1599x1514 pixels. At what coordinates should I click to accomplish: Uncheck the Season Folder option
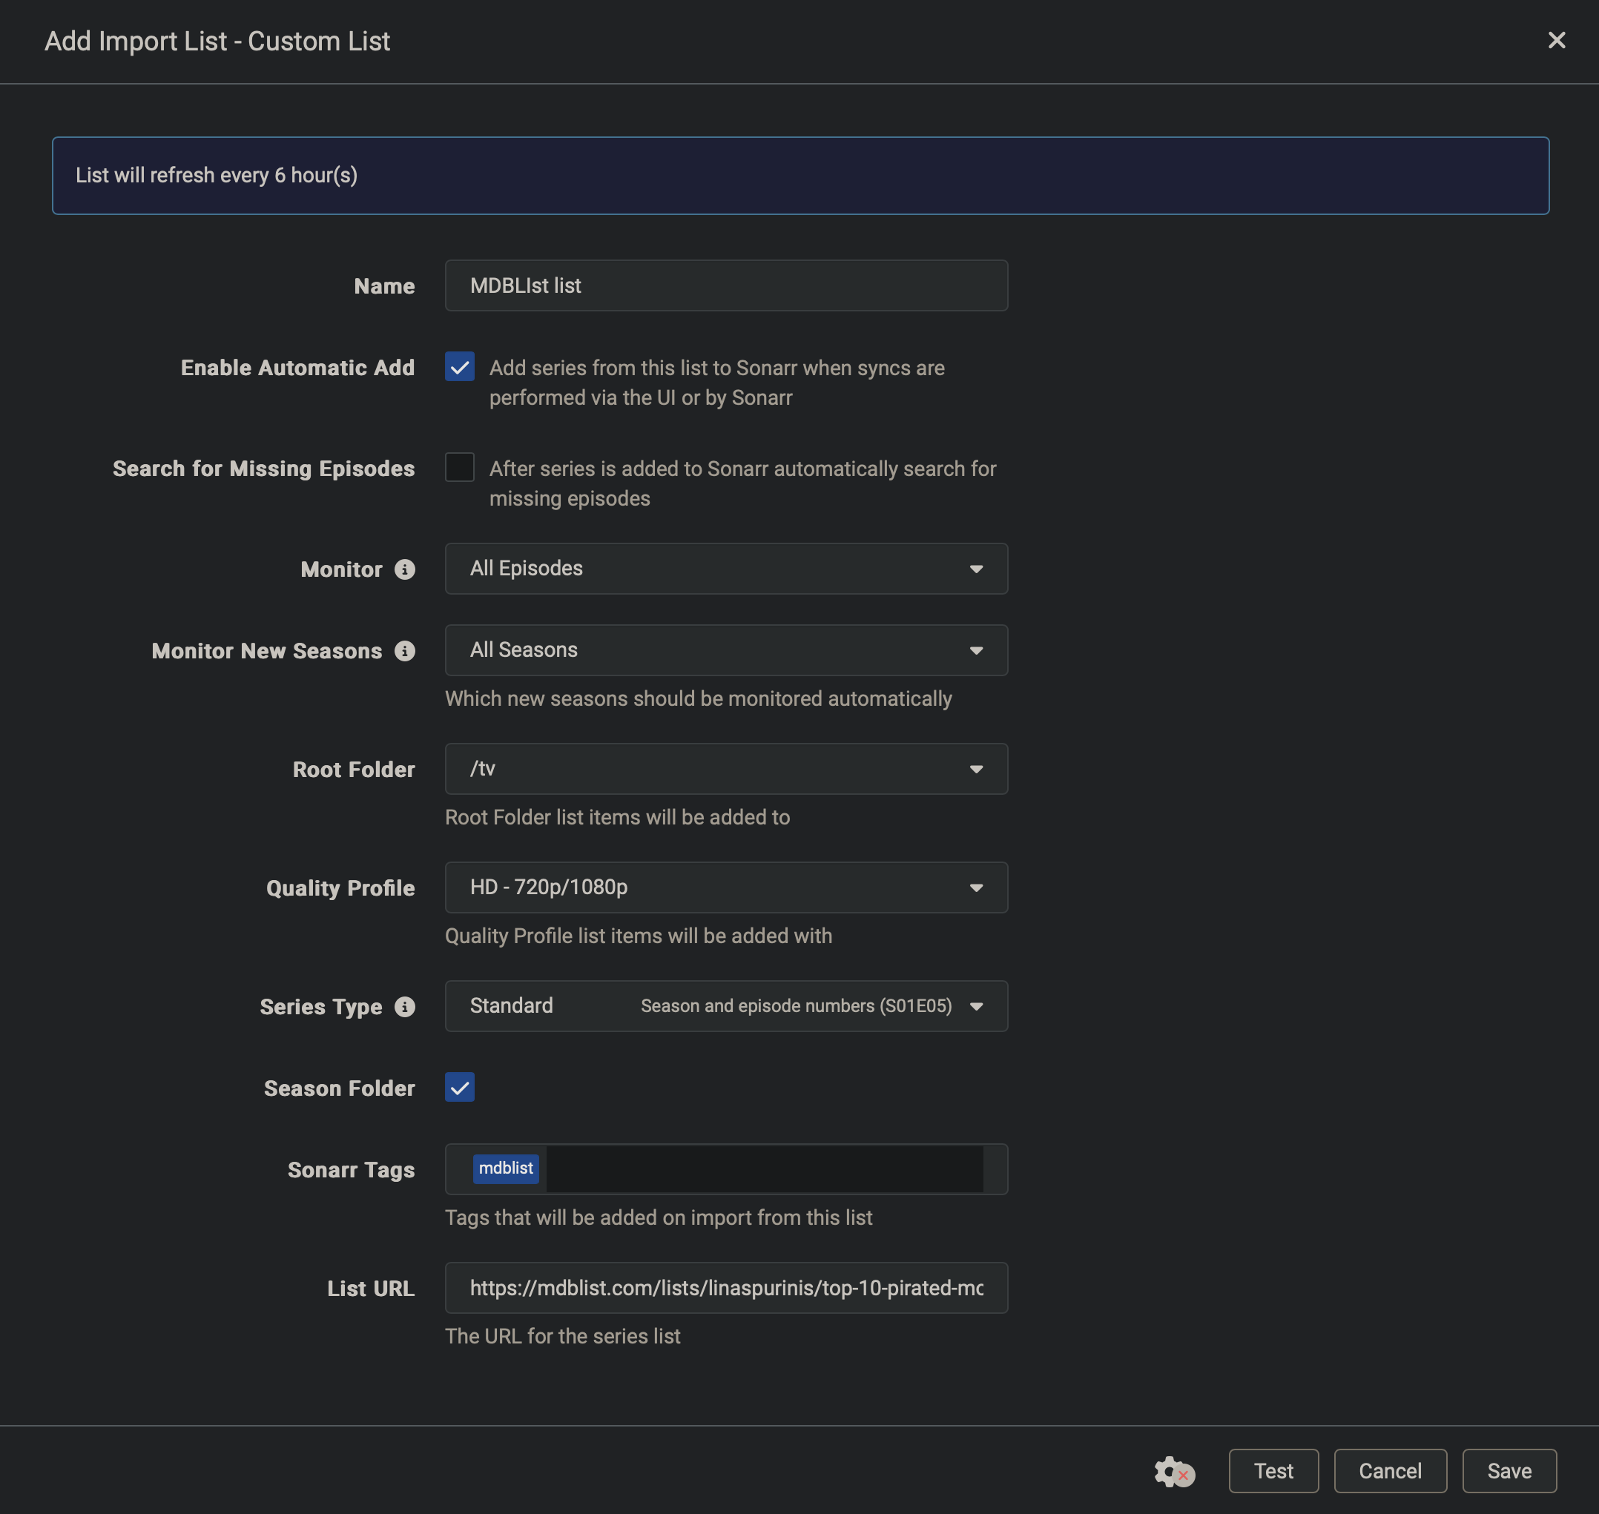click(x=459, y=1087)
